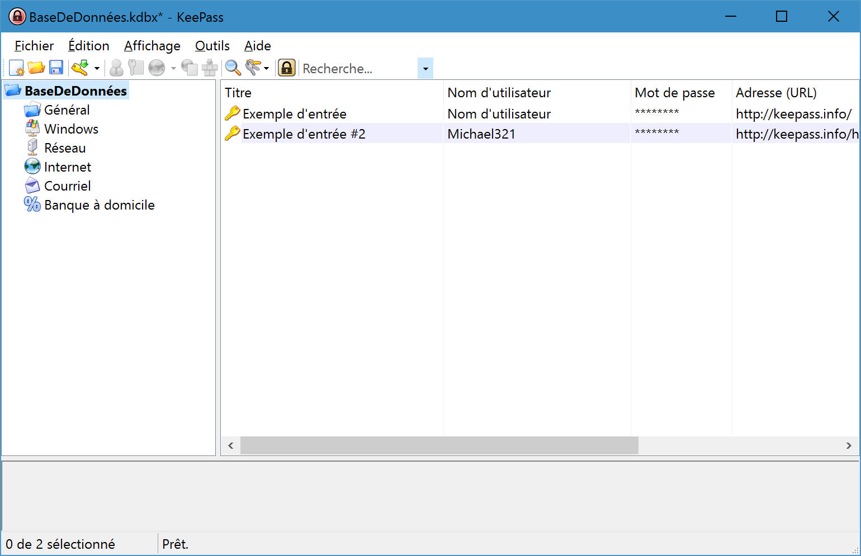The height and width of the screenshot is (556, 861).
Task: Copy password with the key-and-page icon
Action: [x=136, y=68]
